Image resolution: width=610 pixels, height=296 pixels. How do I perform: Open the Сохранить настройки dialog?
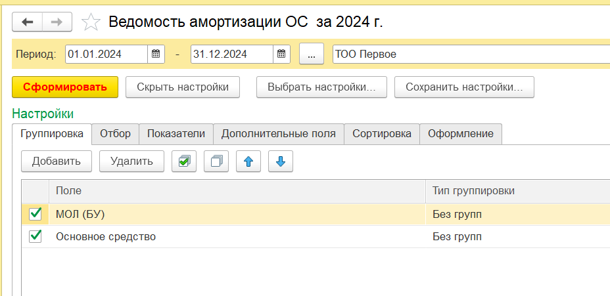point(464,87)
